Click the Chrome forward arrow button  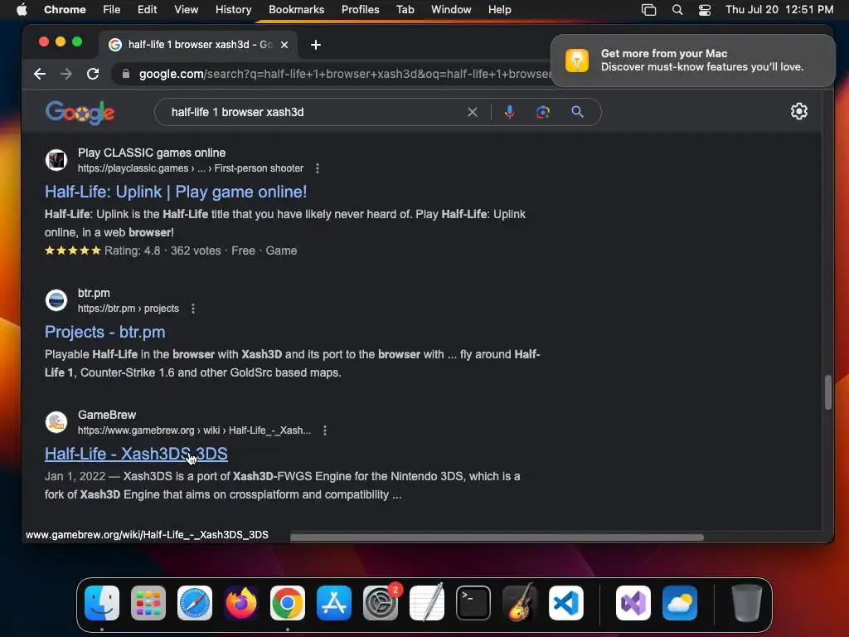pyautogui.click(x=66, y=74)
